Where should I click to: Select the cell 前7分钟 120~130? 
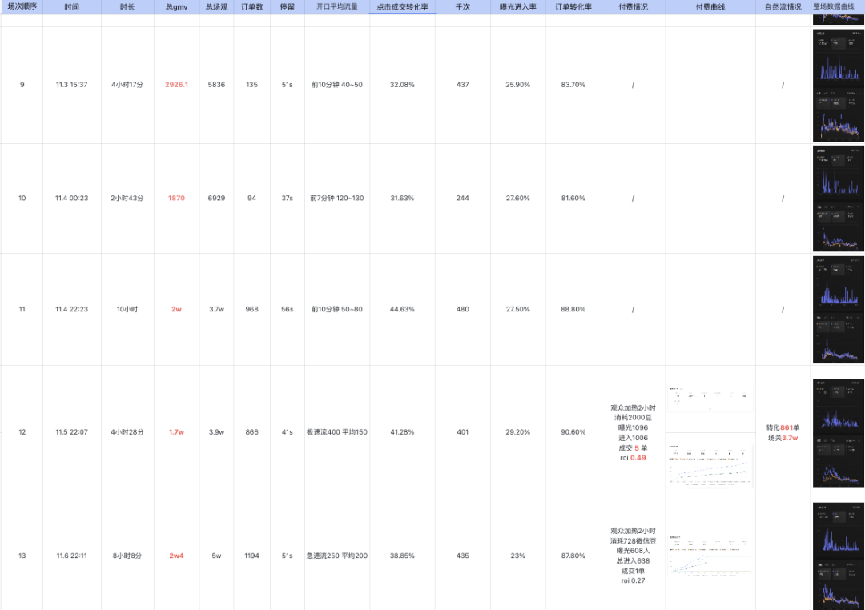[x=337, y=198]
